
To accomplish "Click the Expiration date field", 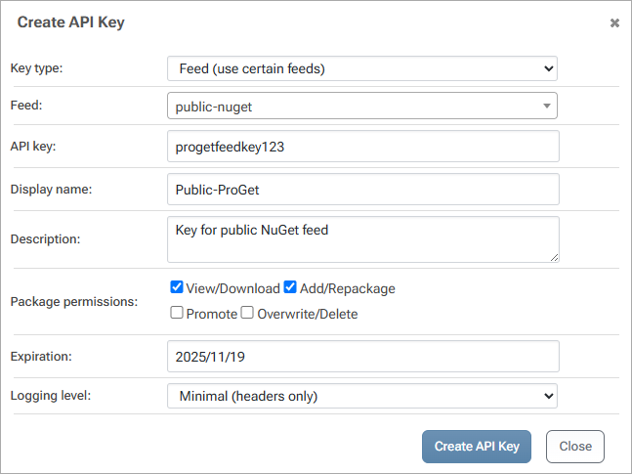I will [362, 356].
